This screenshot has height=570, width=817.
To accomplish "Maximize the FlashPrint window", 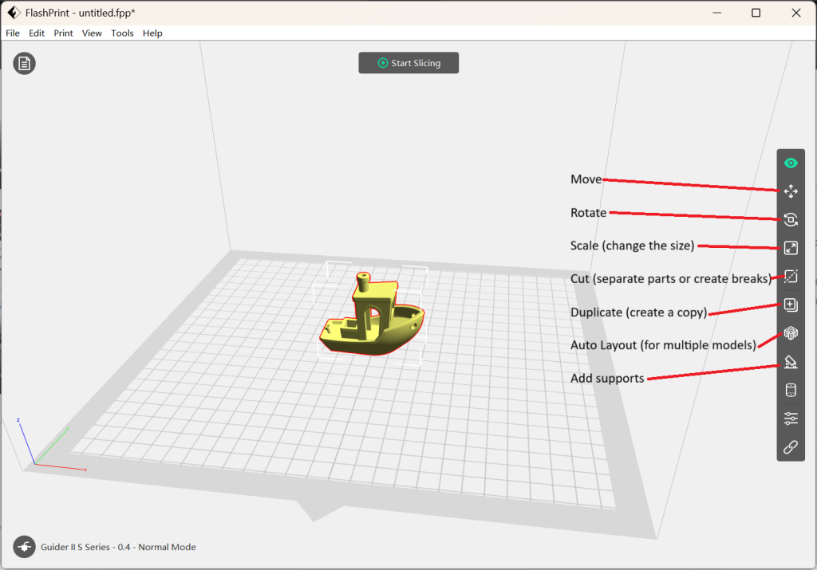I will (756, 13).
